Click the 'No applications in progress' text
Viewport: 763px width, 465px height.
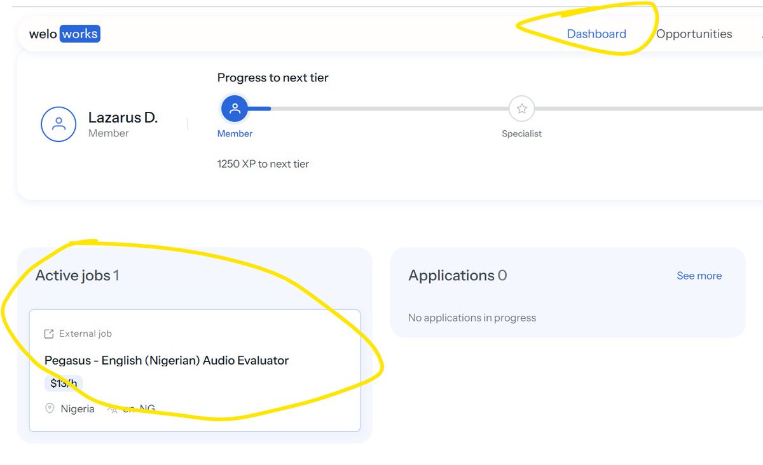pos(472,318)
